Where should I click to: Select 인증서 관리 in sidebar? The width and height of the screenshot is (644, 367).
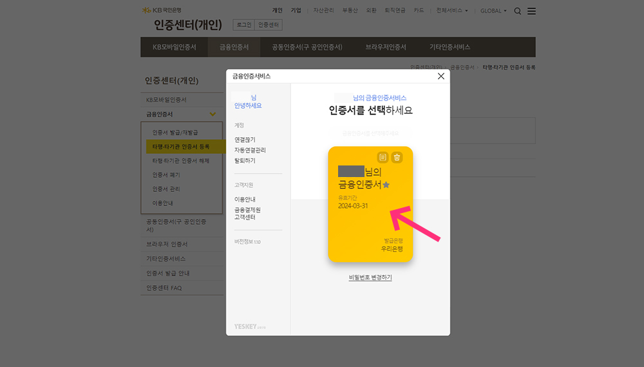tap(166, 189)
